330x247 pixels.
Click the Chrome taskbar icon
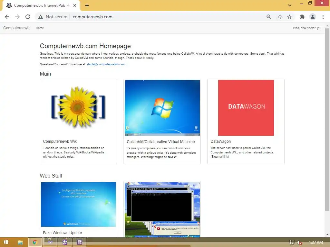pos(35,242)
